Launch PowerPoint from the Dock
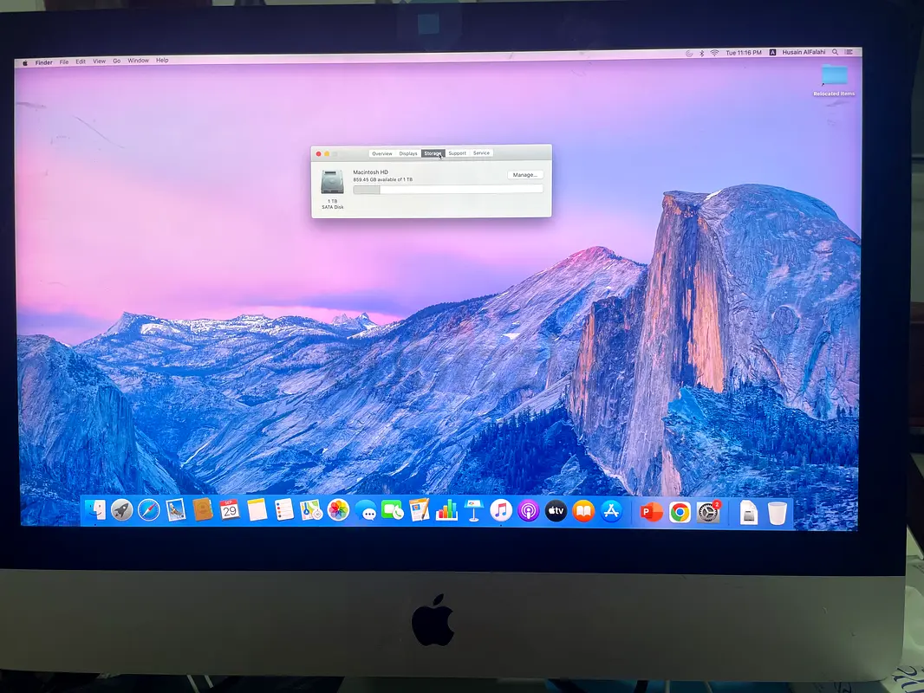Image resolution: width=924 pixels, height=693 pixels. 651,512
